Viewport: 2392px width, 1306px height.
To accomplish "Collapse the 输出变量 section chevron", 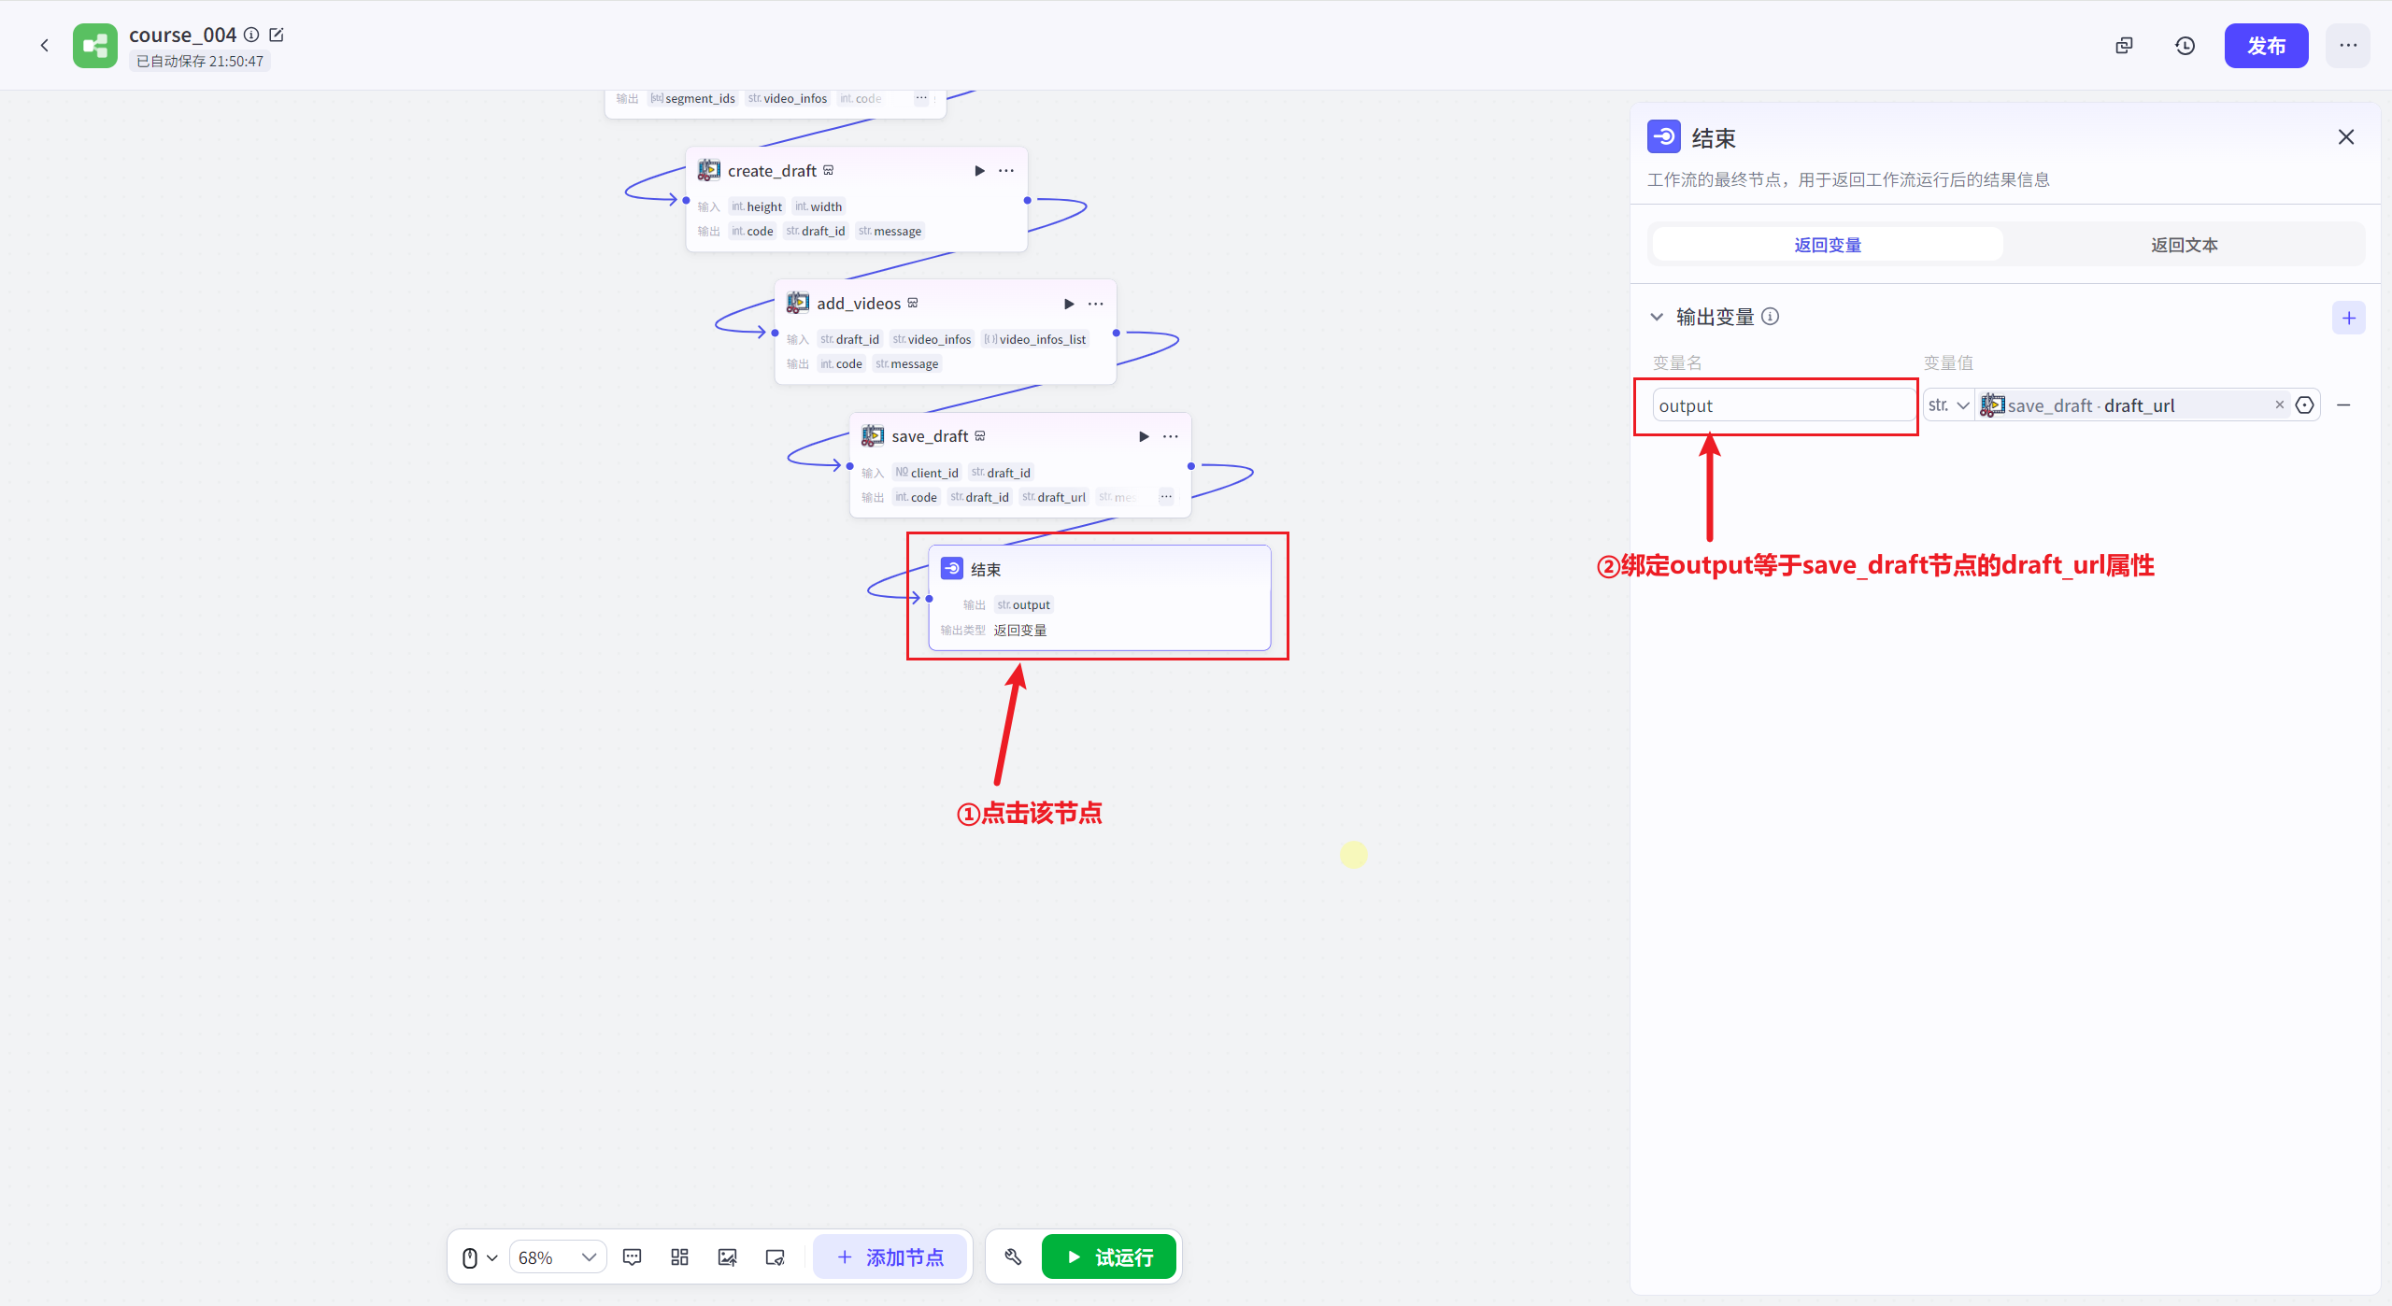I will [1657, 318].
